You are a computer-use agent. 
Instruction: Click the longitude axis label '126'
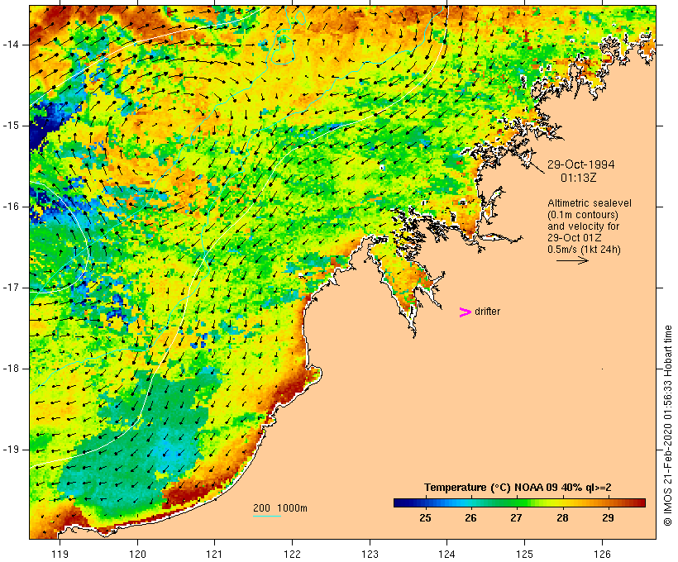602,554
